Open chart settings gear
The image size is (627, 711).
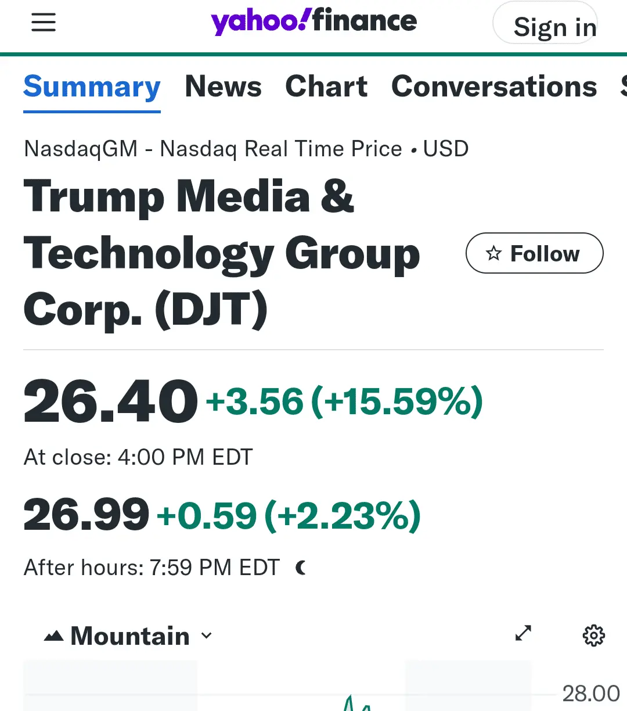593,635
